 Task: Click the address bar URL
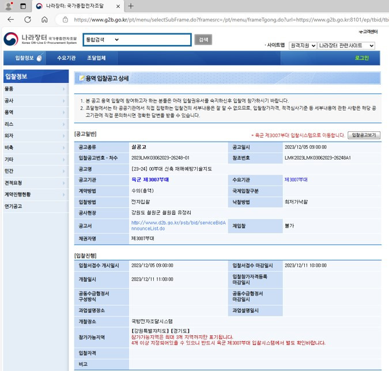(x=231, y=20)
